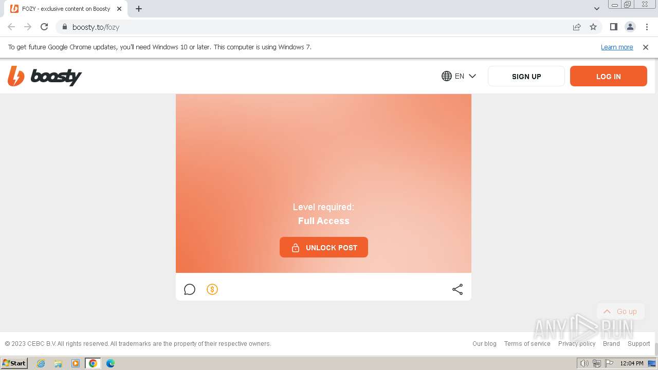Image resolution: width=658 pixels, height=370 pixels.
Task: Reload the page with the refresh icon
Action: (44, 27)
